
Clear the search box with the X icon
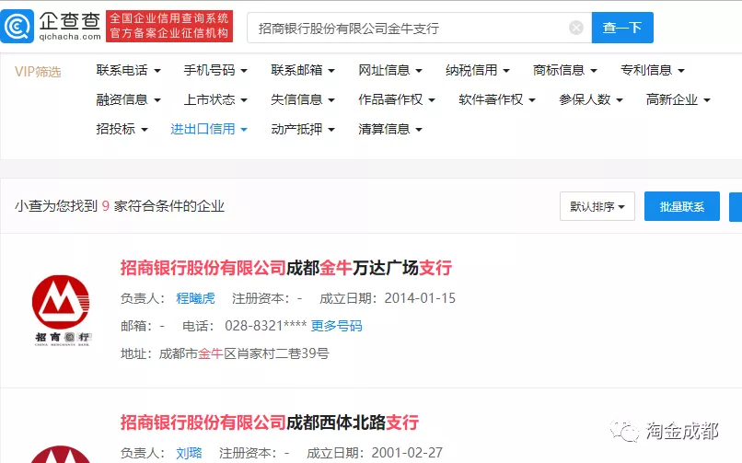click(x=576, y=28)
